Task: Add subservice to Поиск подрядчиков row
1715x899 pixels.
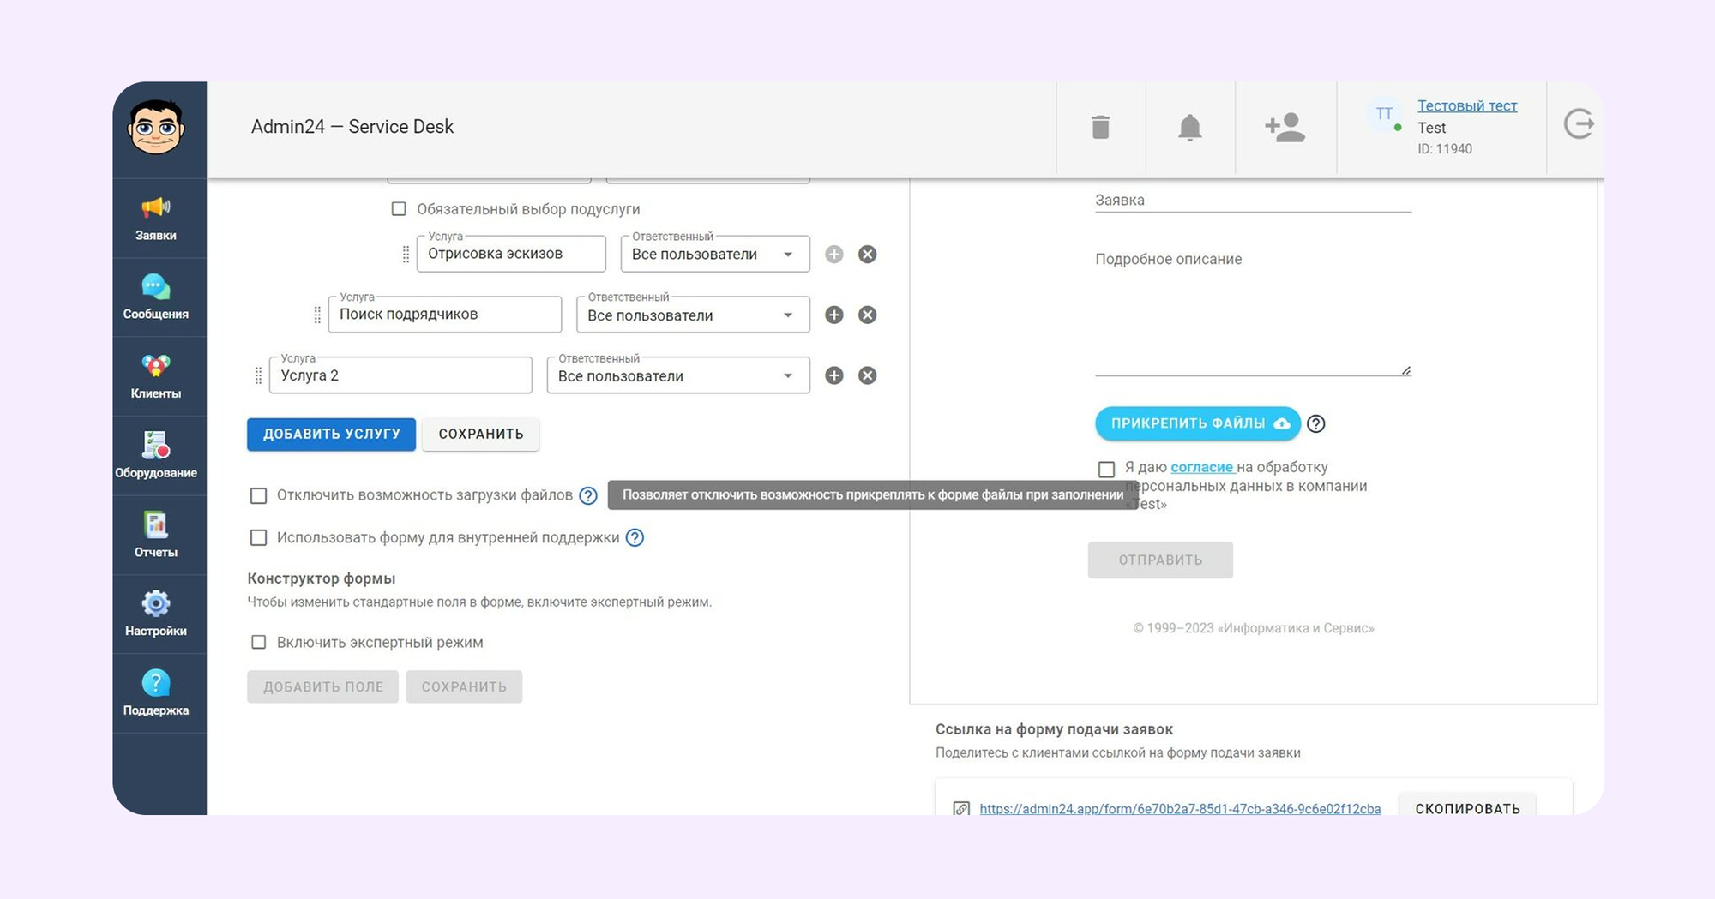Action: pos(833,315)
